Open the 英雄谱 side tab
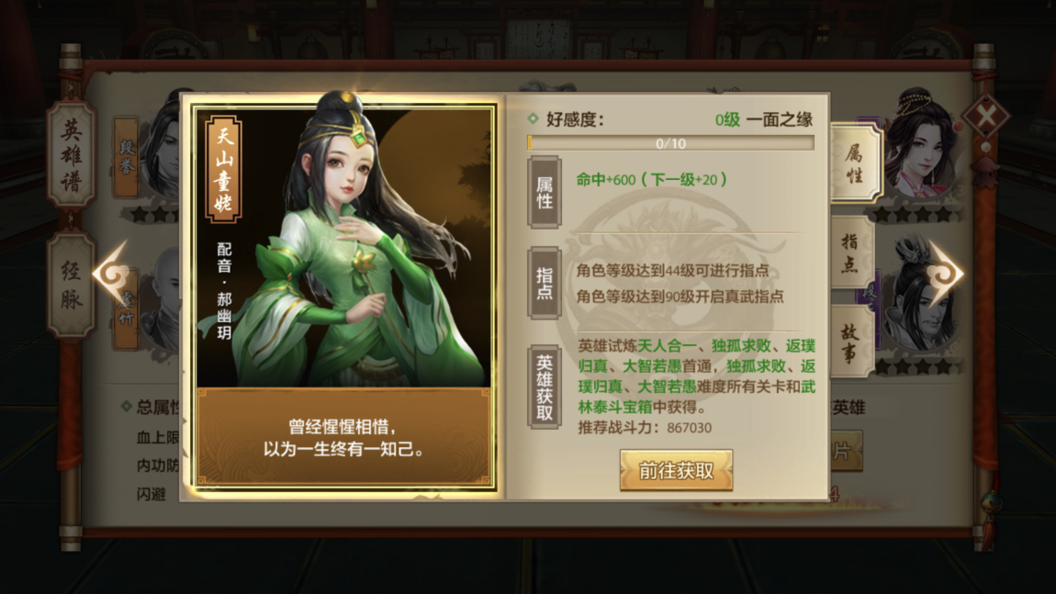The height and width of the screenshot is (594, 1056). pos(72,155)
